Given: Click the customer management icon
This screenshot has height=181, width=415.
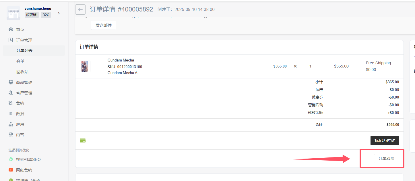Looking at the screenshot, I should coord(11,93).
